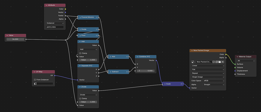The width and height of the screenshot is (261, 112).
Task: Click the Attribute node's yellow Color socket
Action: tap(65, 9)
